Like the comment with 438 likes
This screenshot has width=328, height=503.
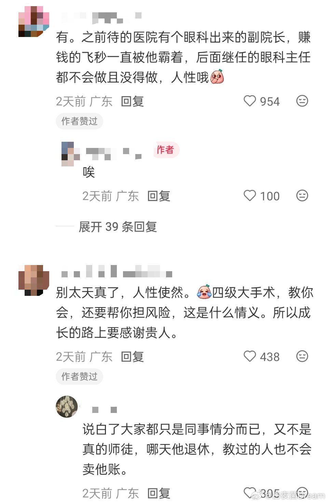[250, 356]
